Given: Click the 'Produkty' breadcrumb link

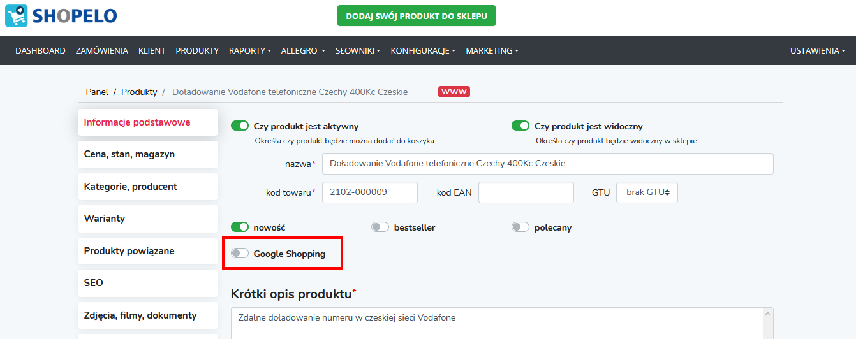Looking at the screenshot, I should (139, 92).
